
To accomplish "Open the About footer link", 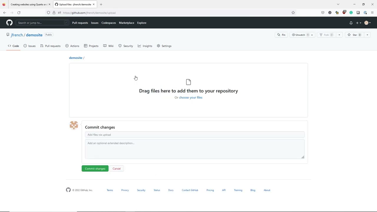I will pos(267,190).
